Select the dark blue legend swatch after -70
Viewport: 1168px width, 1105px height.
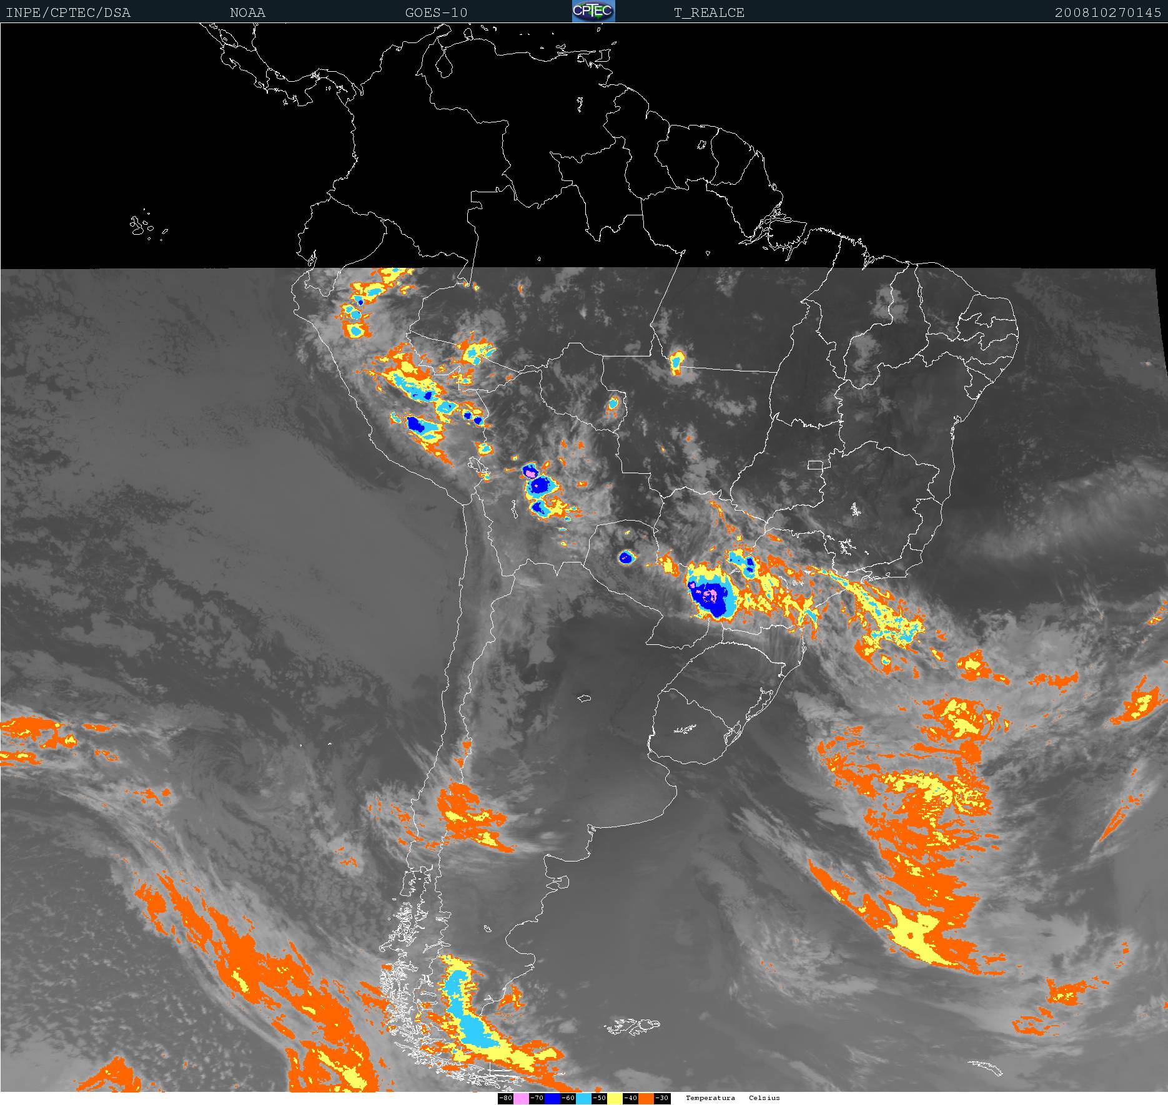pyautogui.click(x=552, y=1098)
